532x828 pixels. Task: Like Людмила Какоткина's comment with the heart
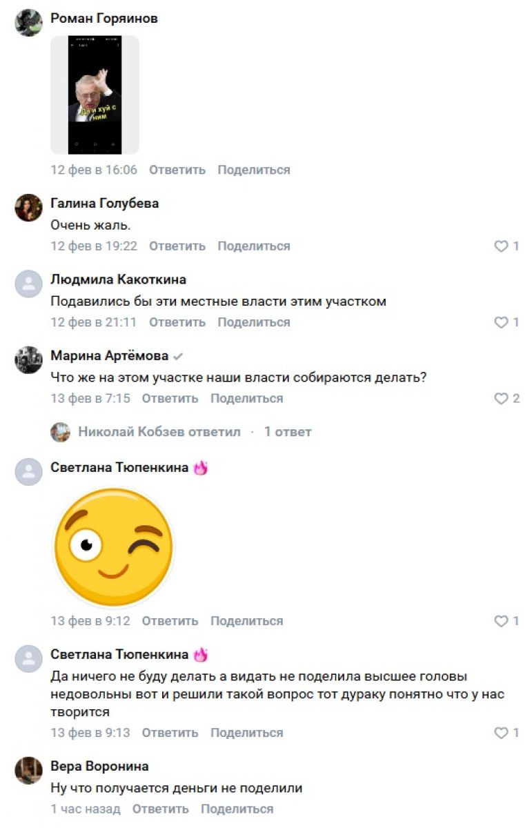pyautogui.click(x=501, y=322)
